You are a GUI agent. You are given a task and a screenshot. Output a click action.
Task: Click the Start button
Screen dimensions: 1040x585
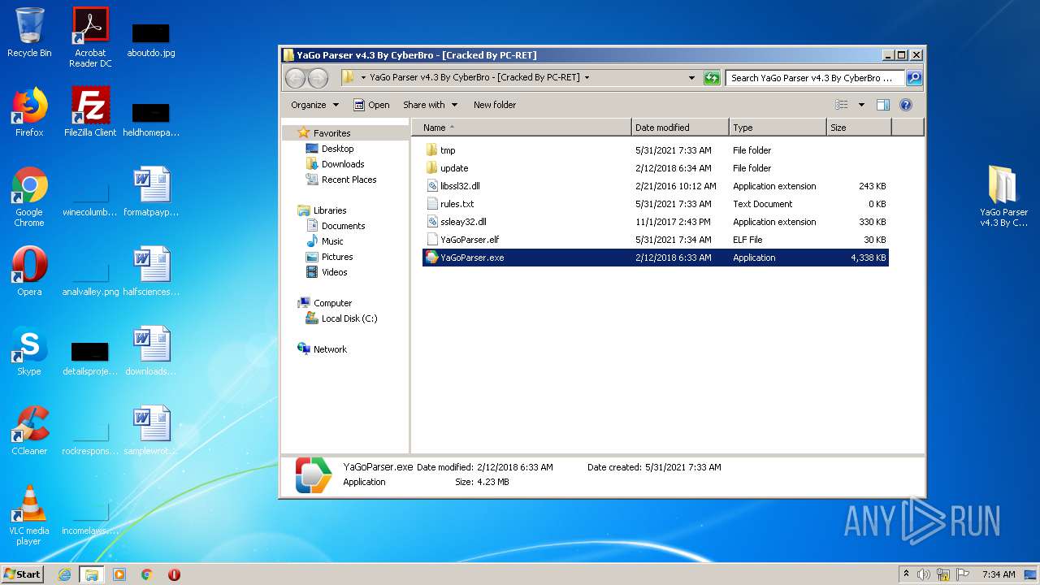tap(23, 574)
